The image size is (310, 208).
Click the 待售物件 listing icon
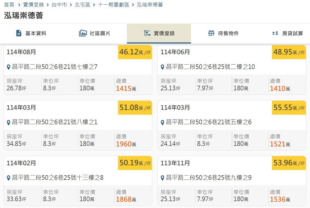(211, 33)
